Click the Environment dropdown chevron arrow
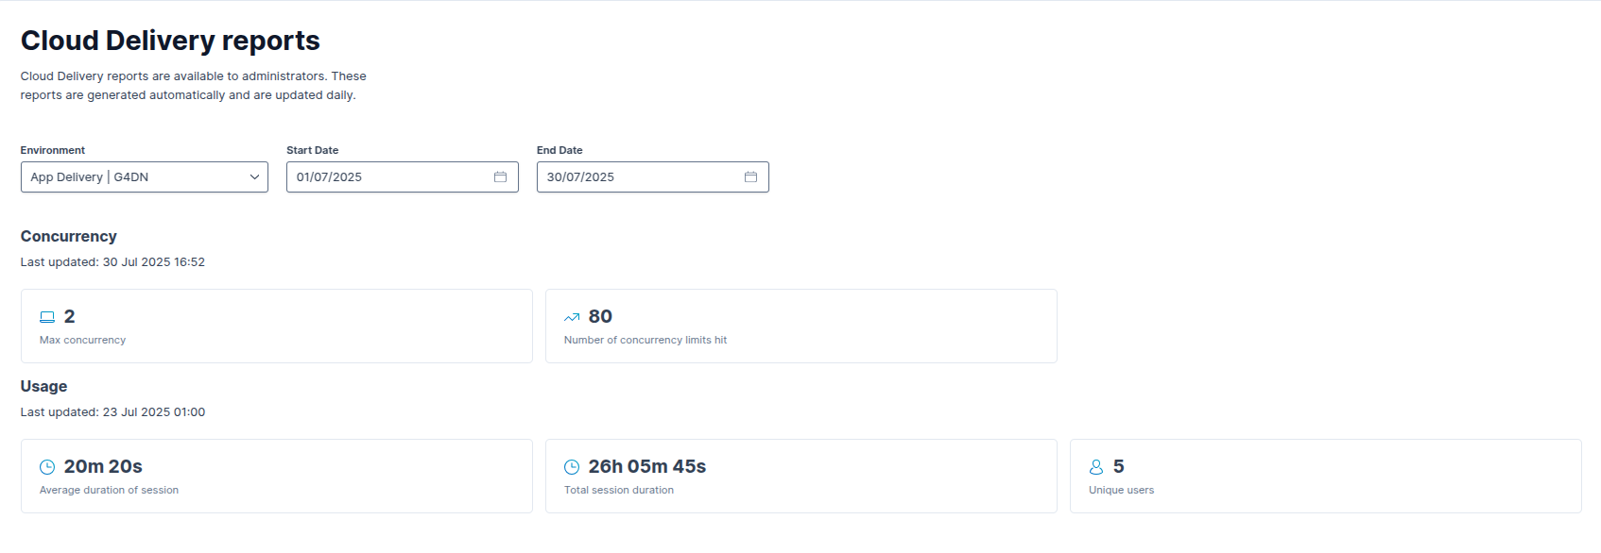The image size is (1601, 553). (254, 177)
